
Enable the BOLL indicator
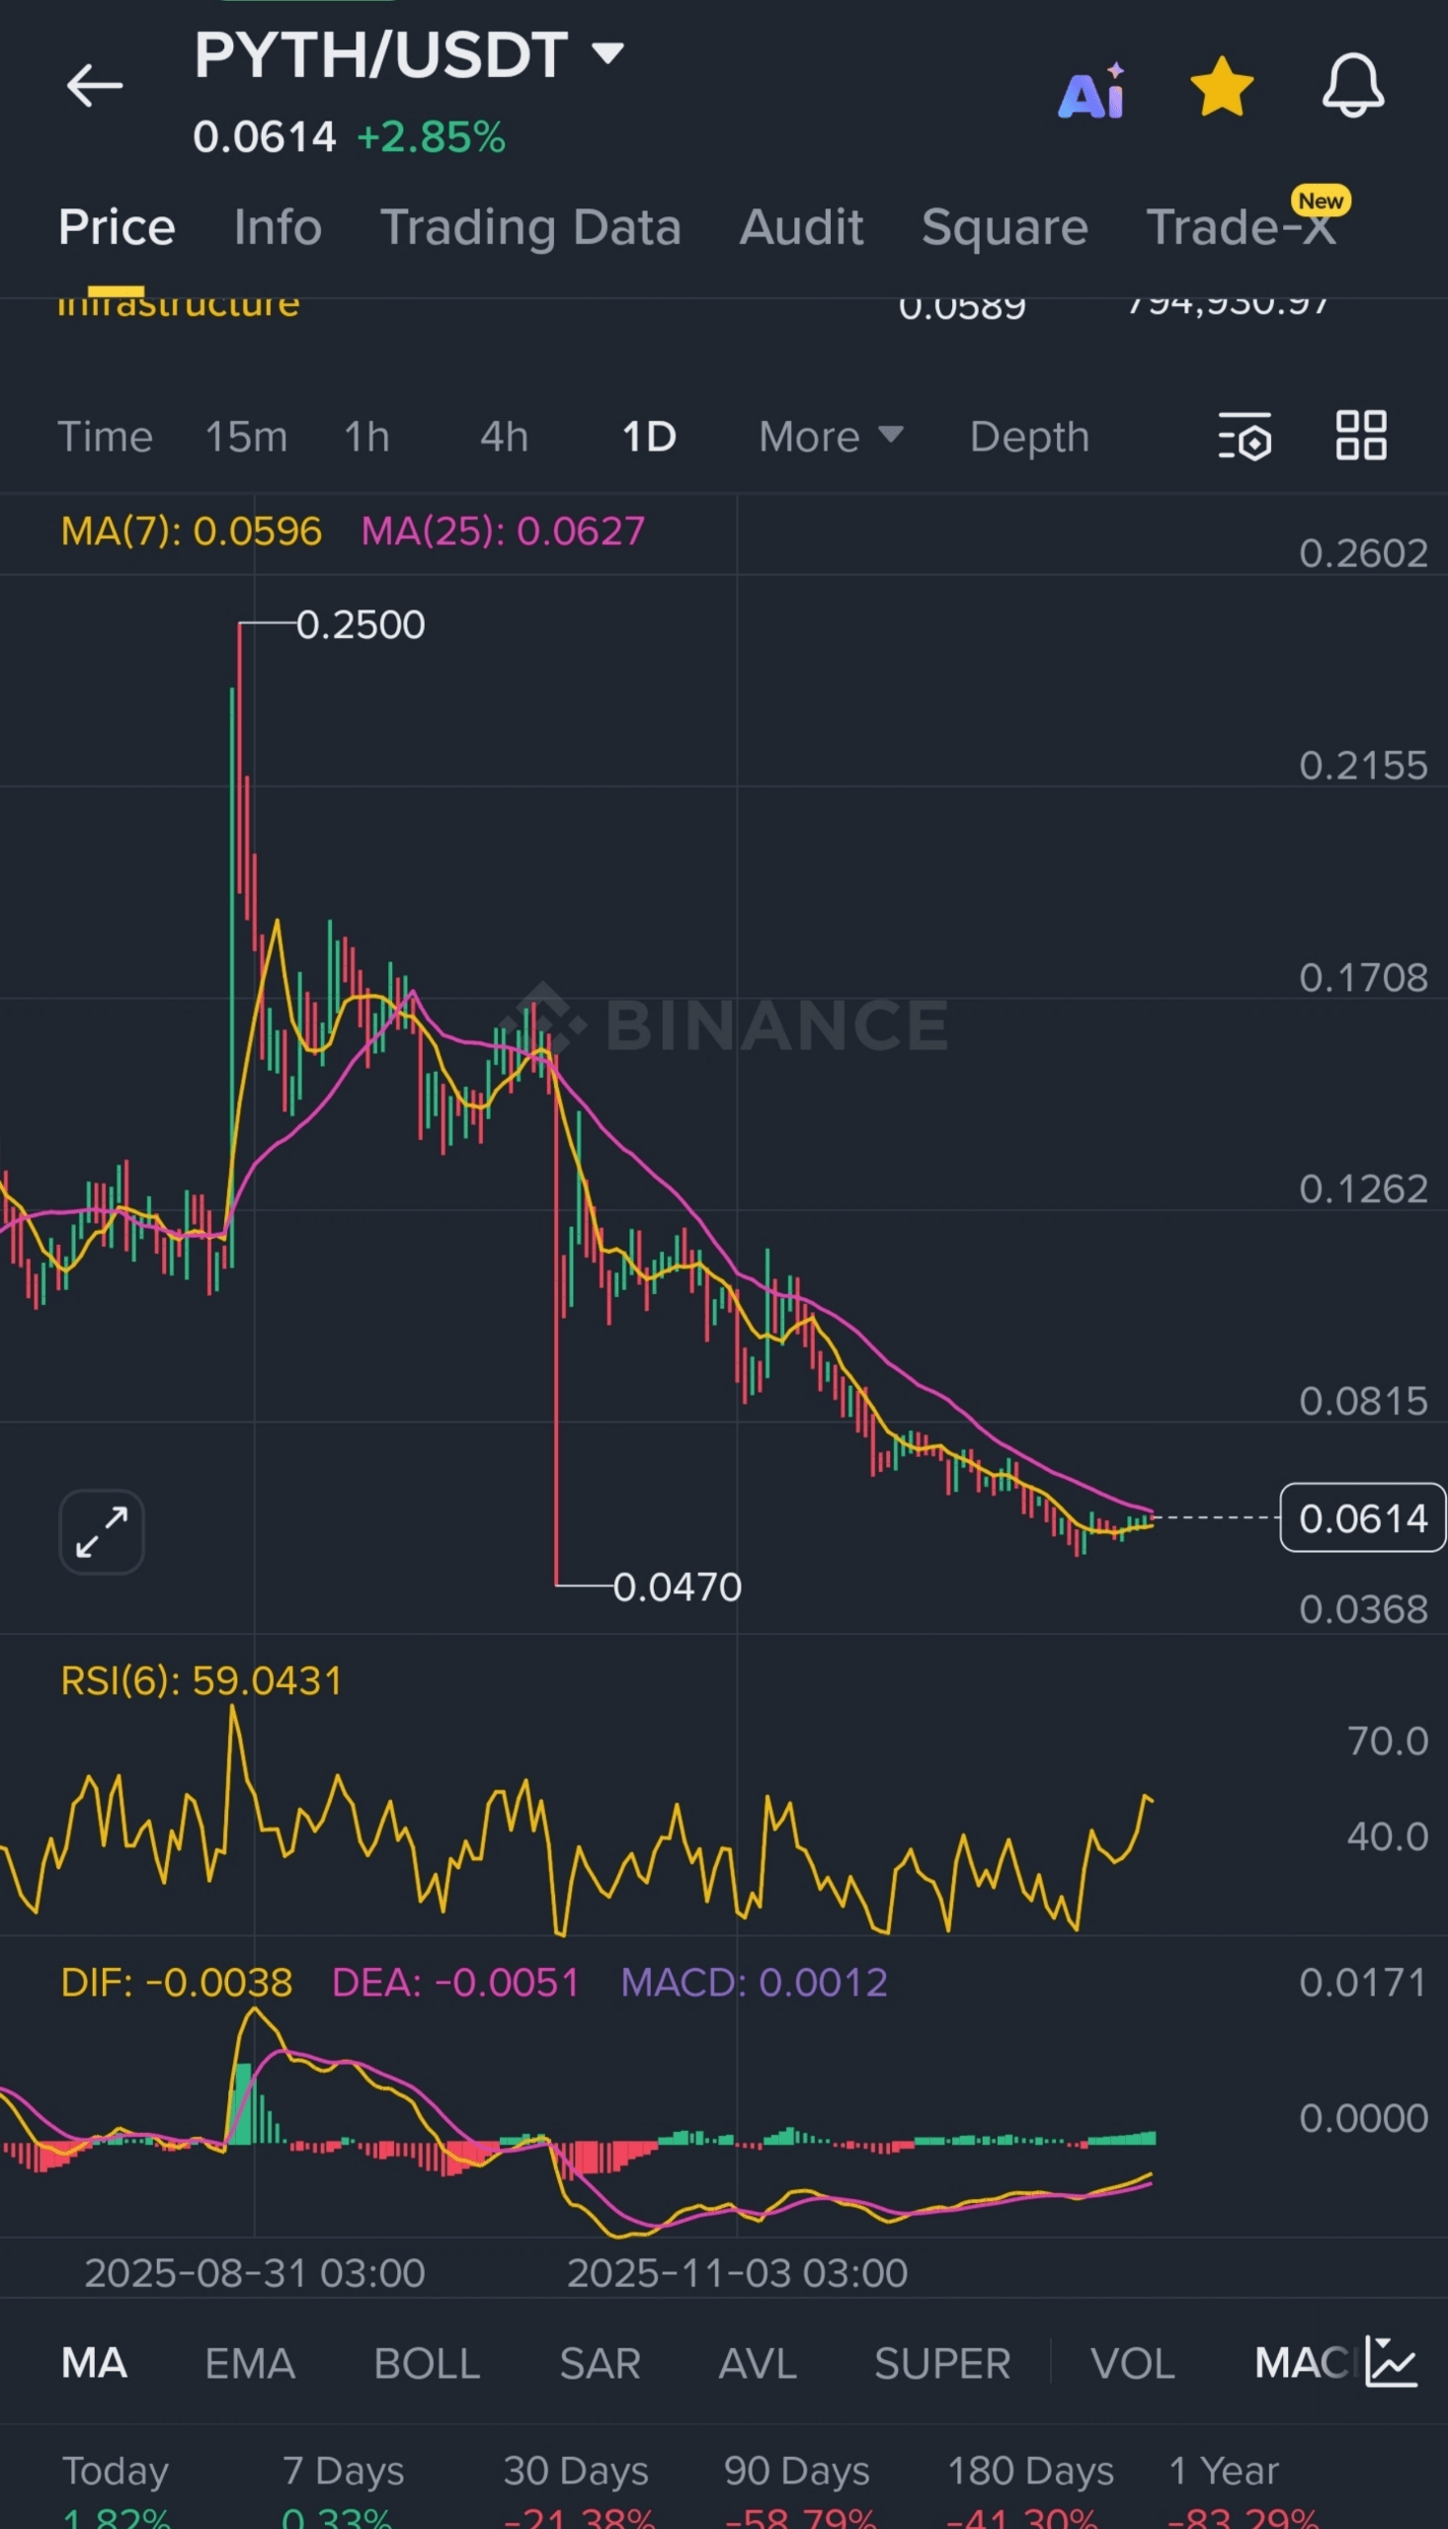point(427,2363)
